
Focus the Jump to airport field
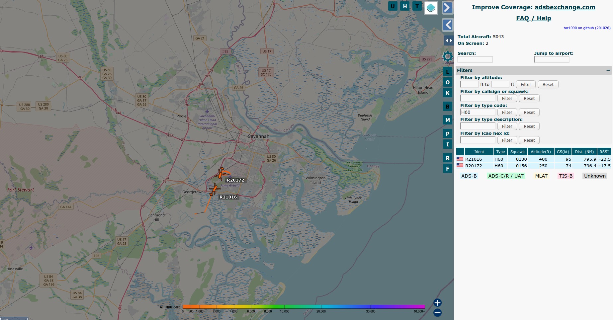[x=552, y=59]
